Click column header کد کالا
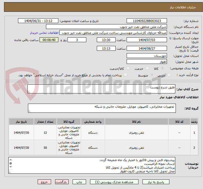 179,122
